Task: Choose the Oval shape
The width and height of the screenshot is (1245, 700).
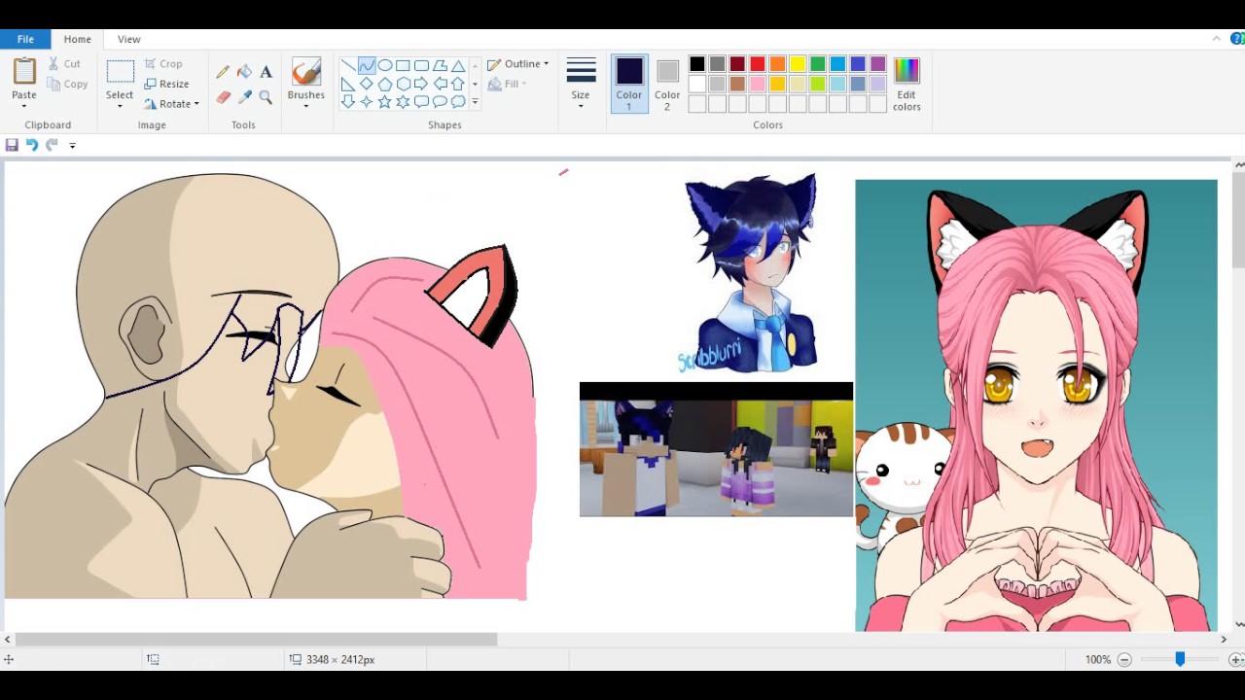Action: click(x=384, y=66)
